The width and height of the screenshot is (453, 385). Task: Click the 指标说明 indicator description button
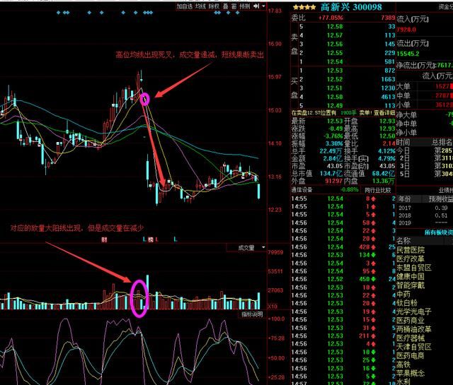pos(251,314)
